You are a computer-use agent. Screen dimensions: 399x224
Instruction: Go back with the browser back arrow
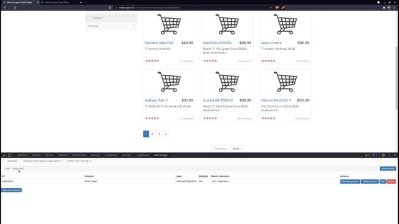(4, 7)
